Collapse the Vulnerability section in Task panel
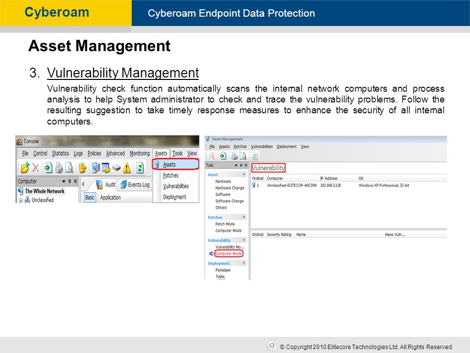This screenshot has width=470, height=353. point(244,240)
